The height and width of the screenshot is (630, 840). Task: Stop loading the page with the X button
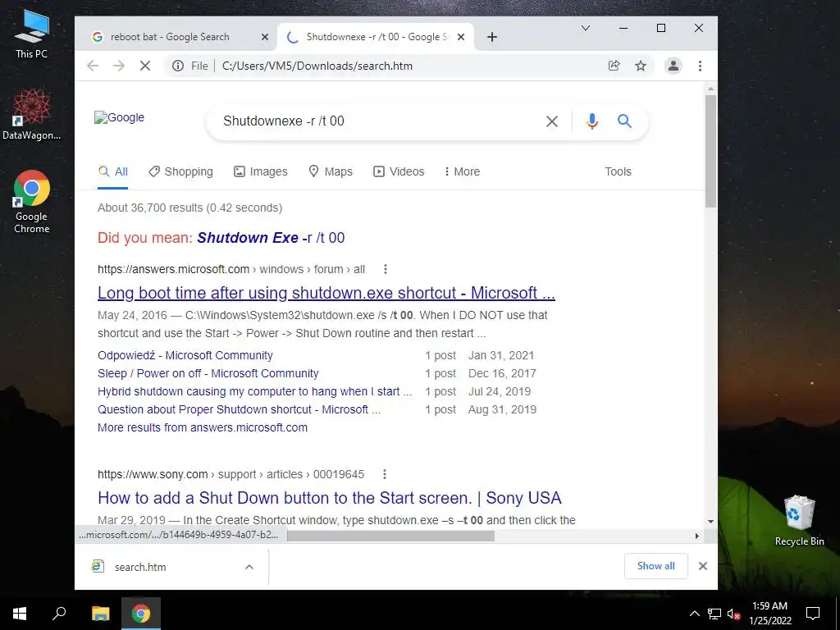(x=144, y=66)
